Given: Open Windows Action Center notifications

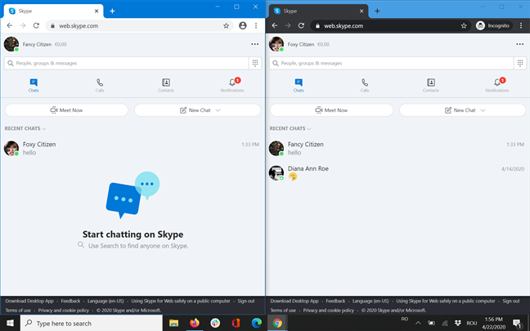Looking at the screenshot, I should pos(518,323).
